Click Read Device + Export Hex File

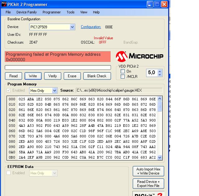coord(148,184)
